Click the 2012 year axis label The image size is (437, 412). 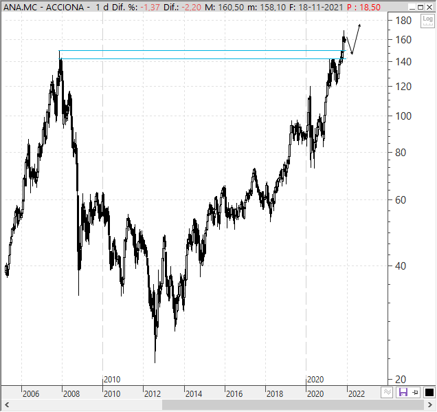tap(153, 394)
